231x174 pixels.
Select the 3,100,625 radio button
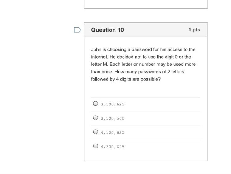tap(95, 104)
